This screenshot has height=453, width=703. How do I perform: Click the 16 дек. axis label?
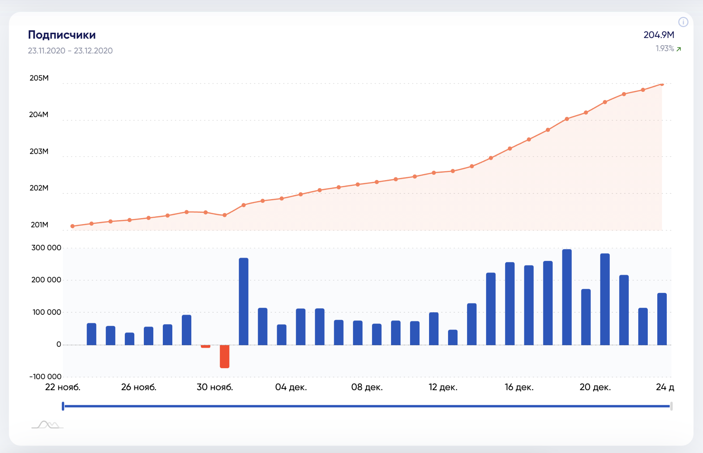(519, 387)
